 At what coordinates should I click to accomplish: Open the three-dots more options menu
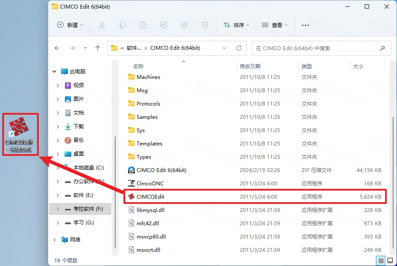[305, 25]
